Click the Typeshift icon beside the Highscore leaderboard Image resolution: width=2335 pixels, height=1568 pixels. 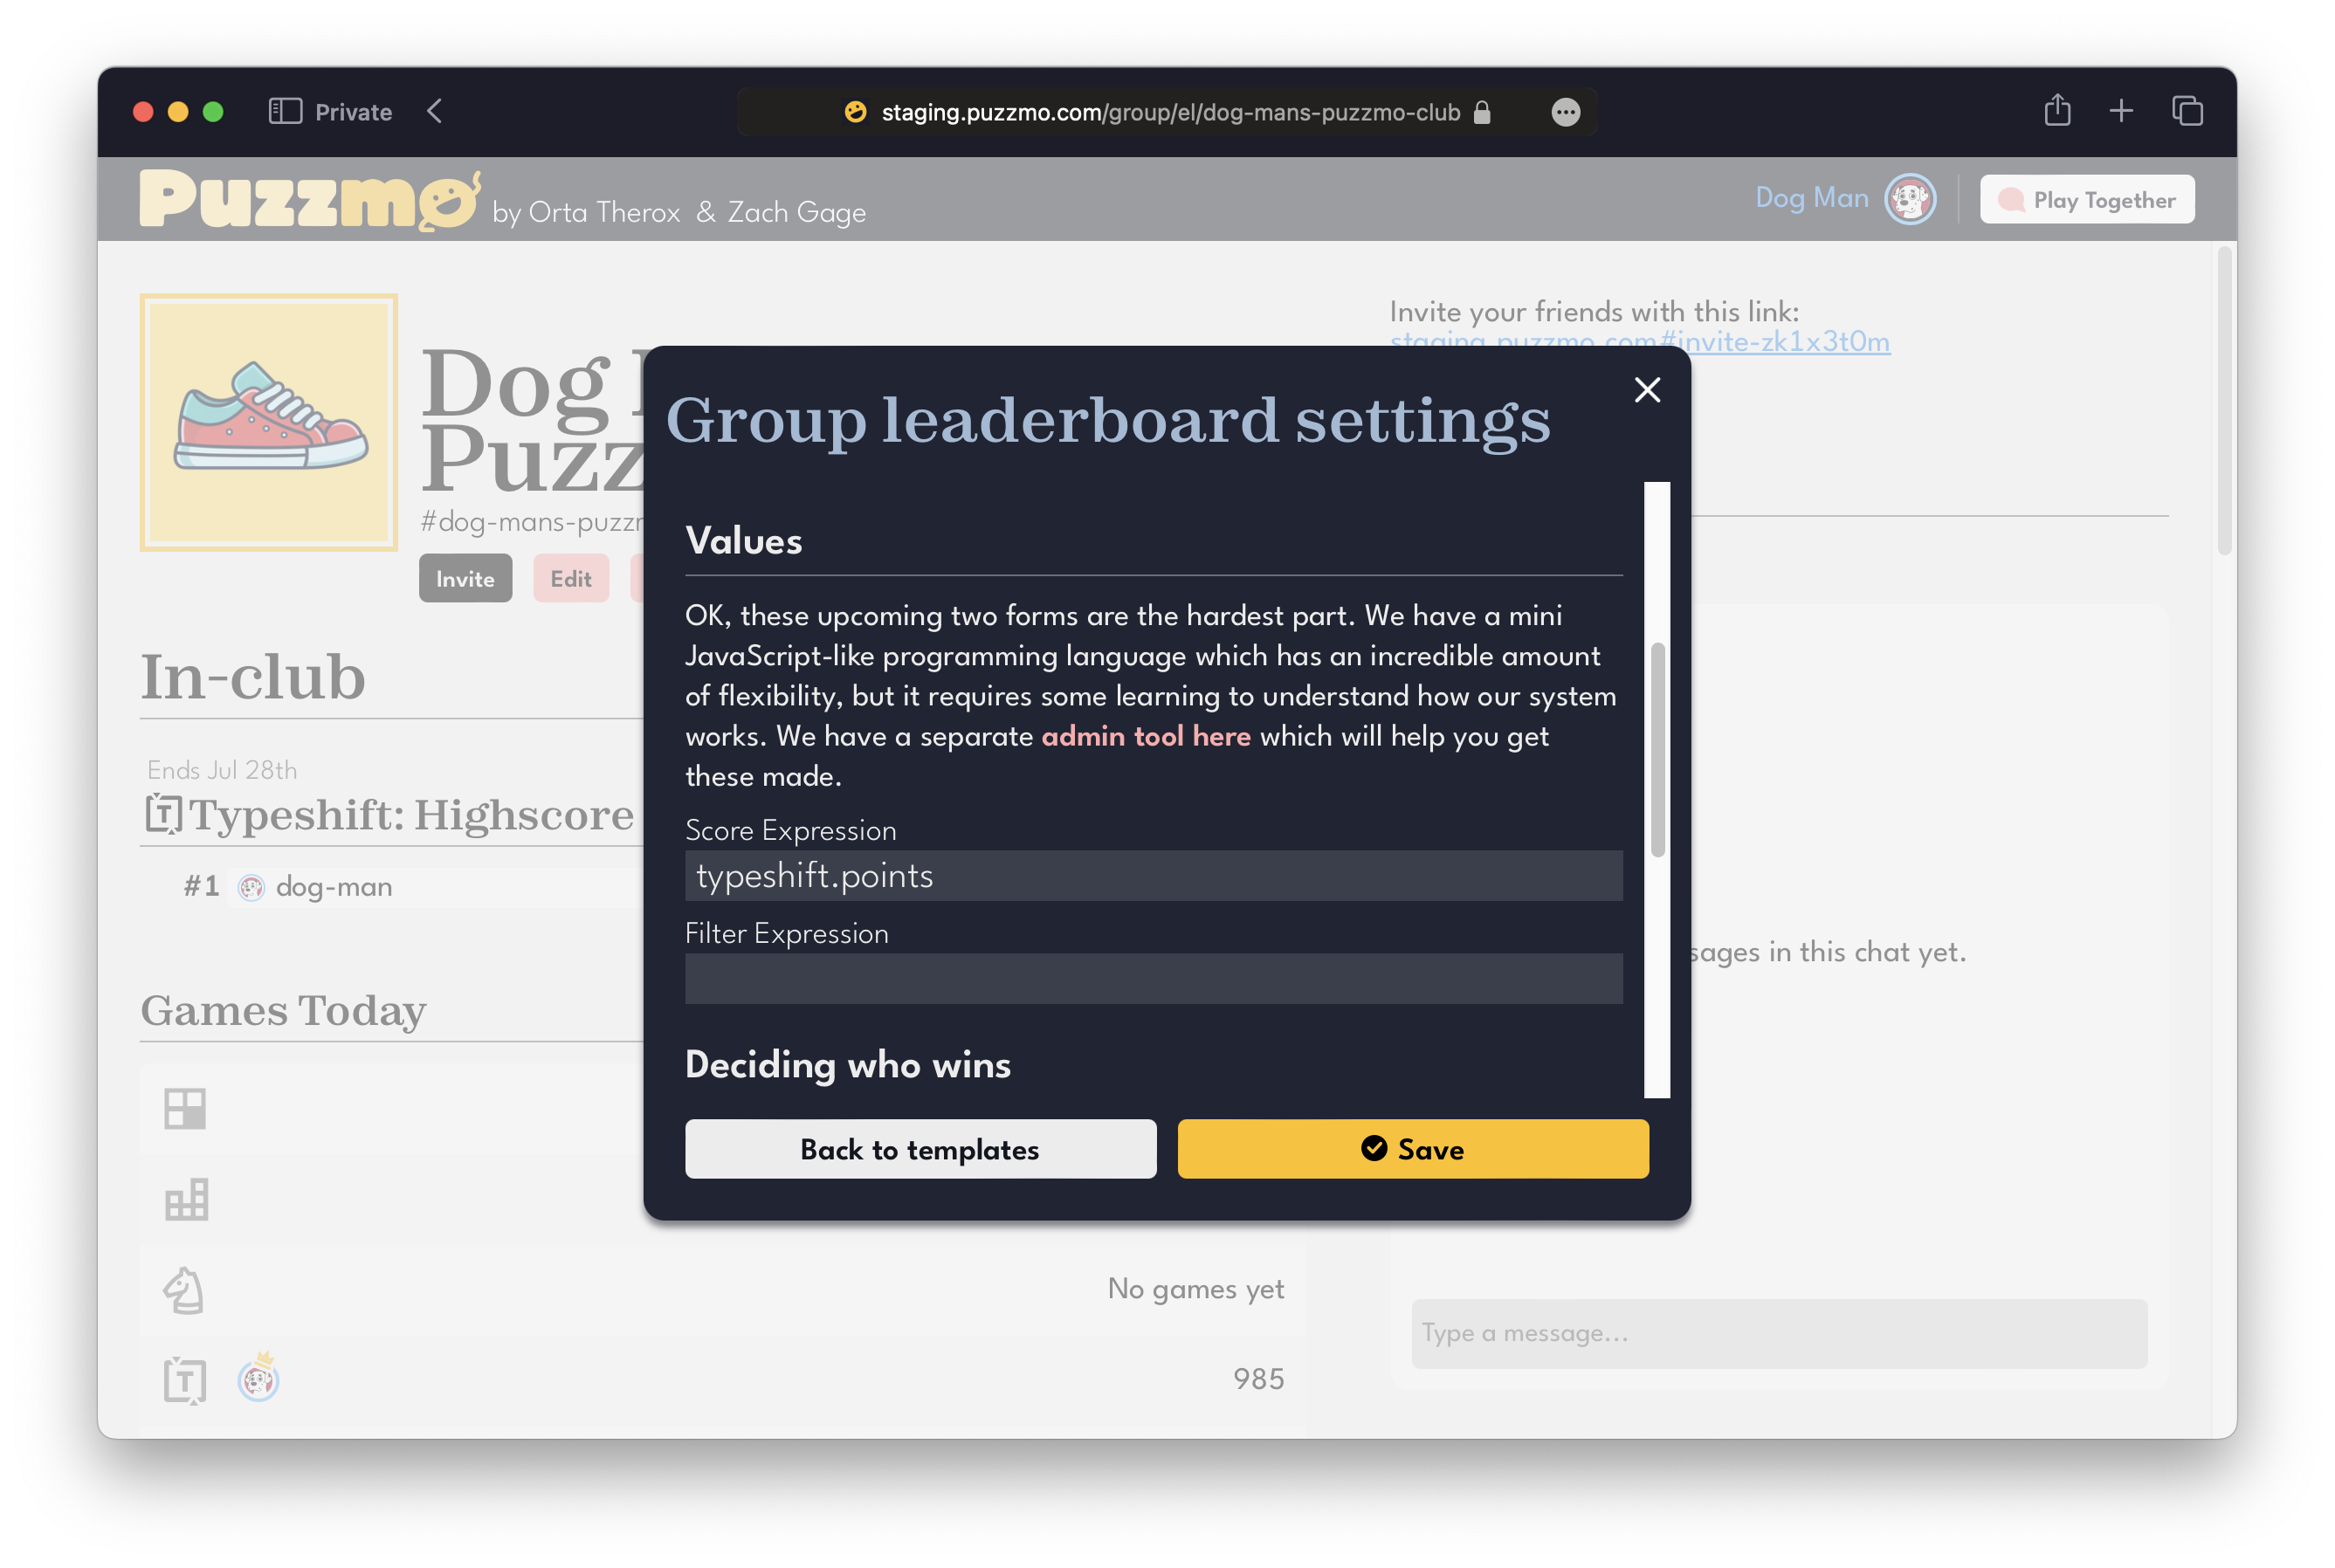(166, 813)
